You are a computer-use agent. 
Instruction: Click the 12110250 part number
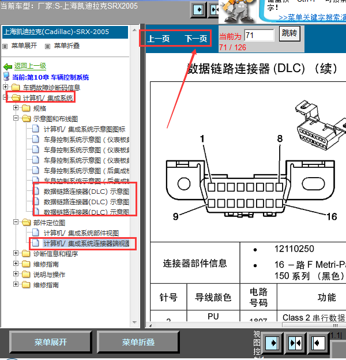click(294, 249)
